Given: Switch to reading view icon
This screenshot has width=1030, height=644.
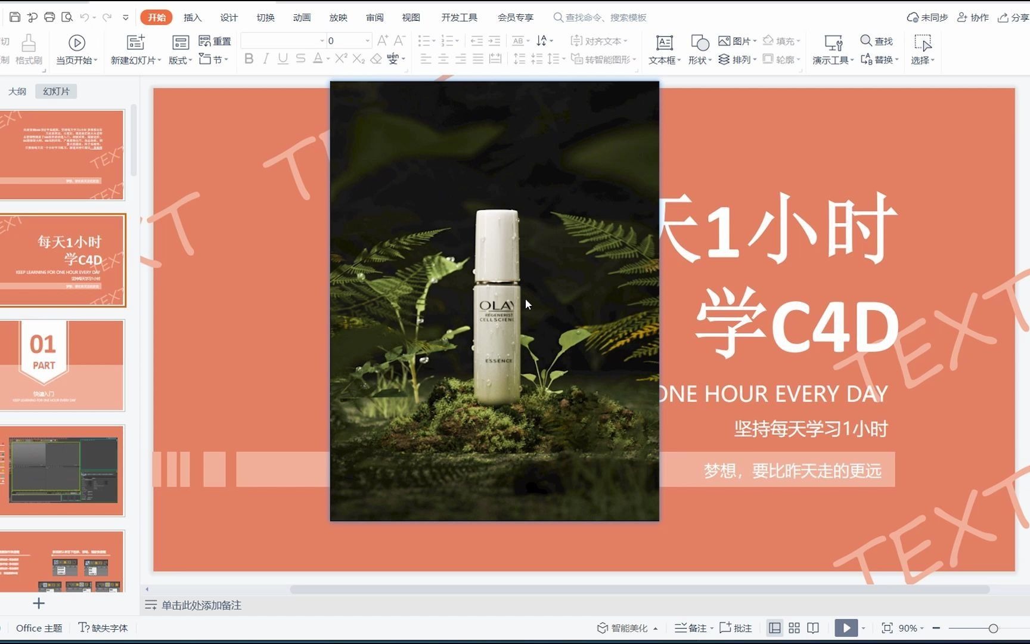Looking at the screenshot, I should [813, 628].
